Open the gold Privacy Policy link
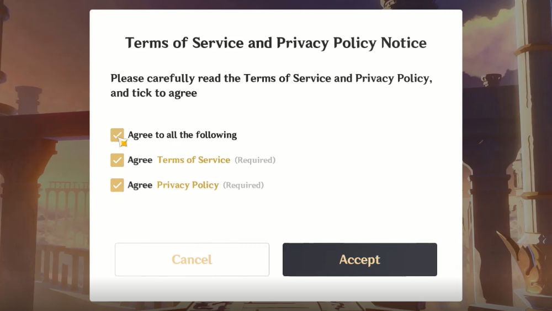 click(188, 185)
